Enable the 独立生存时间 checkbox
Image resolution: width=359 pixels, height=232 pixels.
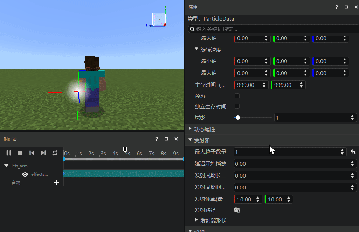[x=237, y=106]
